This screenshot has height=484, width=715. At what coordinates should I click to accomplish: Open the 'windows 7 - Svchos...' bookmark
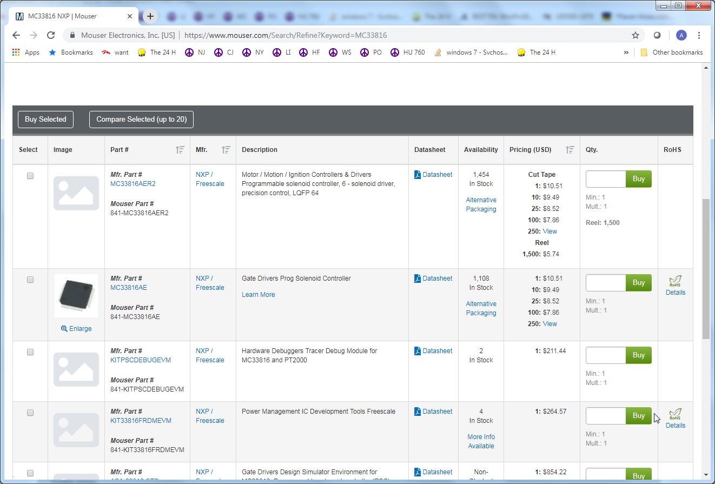(x=471, y=52)
